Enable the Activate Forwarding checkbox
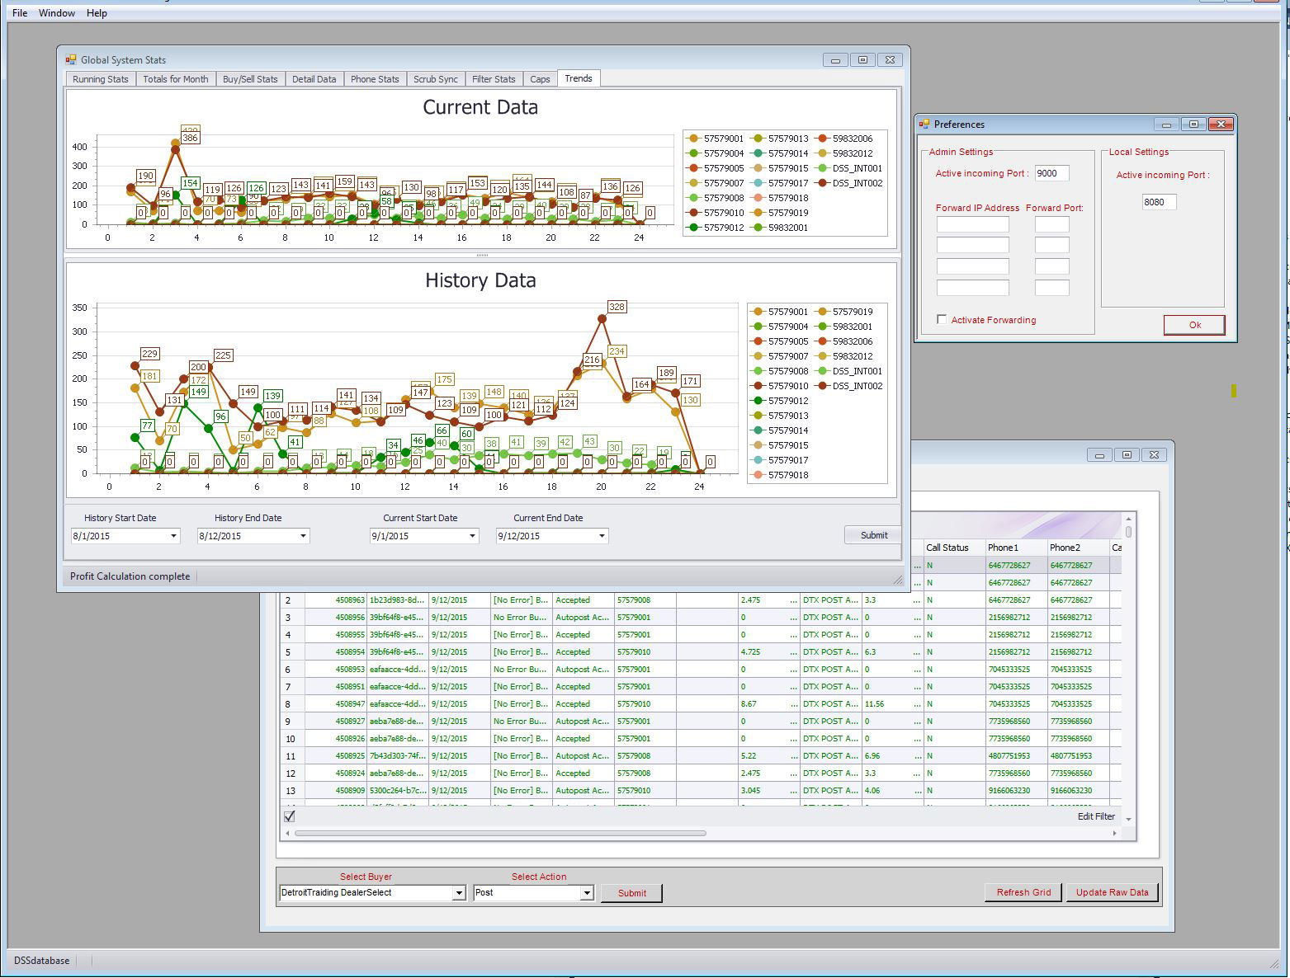The width and height of the screenshot is (1290, 978). 942,319
